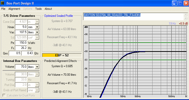This screenshot has width=189, height=100.
Task: Click the Xmax value field showing 5.0
Action: [x=21, y=27]
